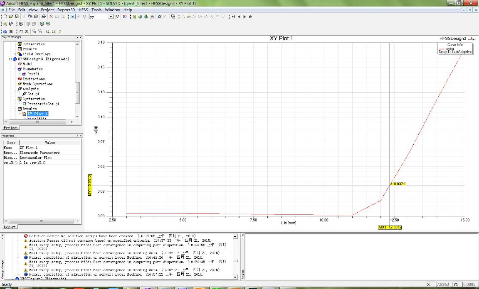Select ParametricSetup1 in the tree

pyautogui.click(x=43, y=104)
